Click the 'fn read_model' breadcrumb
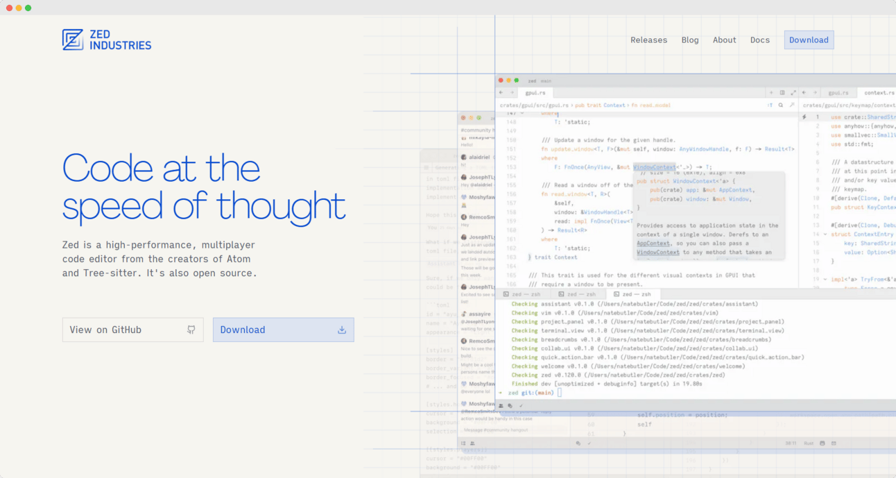896x478 pixels. (651, 105)
